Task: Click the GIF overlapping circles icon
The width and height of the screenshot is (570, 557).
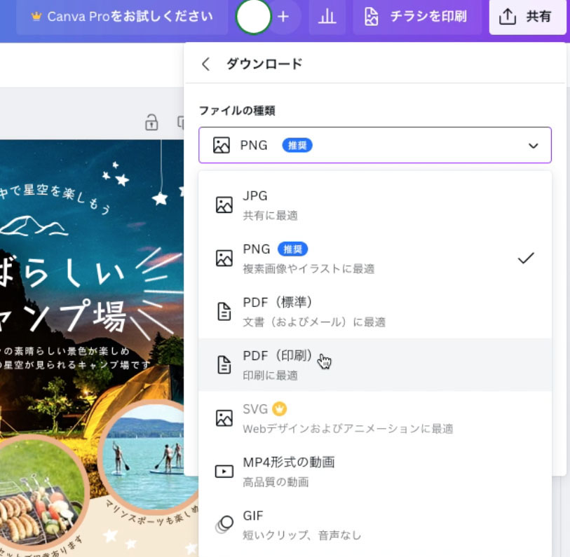Action: [224, 525]
